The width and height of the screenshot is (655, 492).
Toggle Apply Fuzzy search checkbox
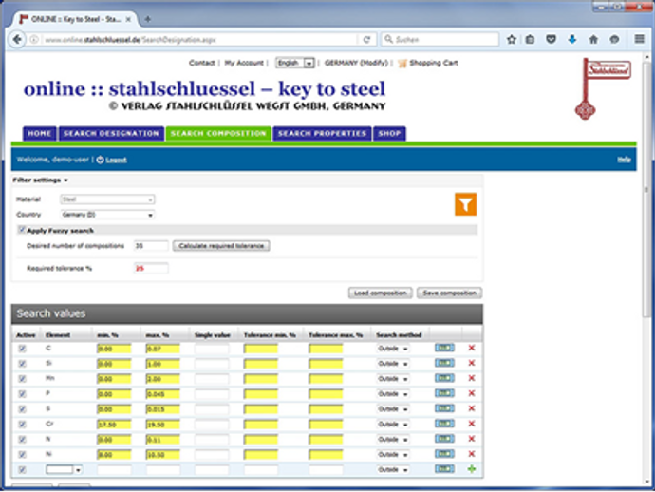pos(21,230)
